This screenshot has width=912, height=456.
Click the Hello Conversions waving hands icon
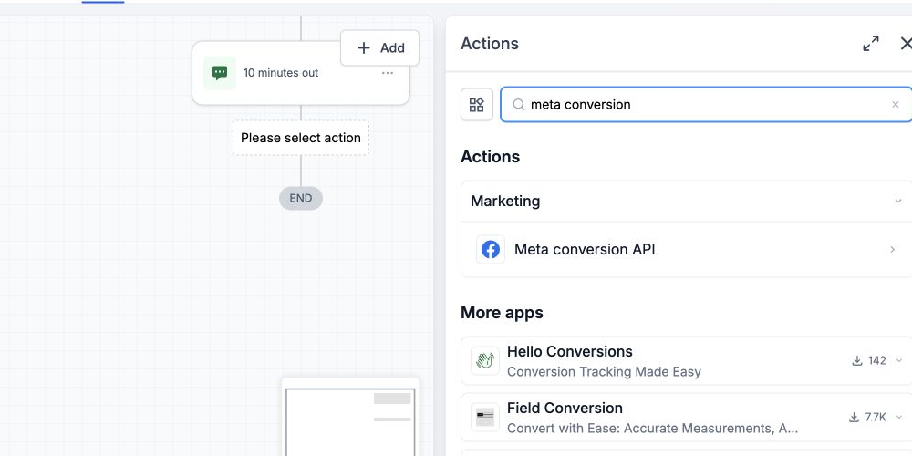point(485,360)
